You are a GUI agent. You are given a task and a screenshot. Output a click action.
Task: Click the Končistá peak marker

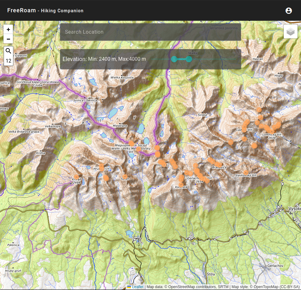coord(181,185)
